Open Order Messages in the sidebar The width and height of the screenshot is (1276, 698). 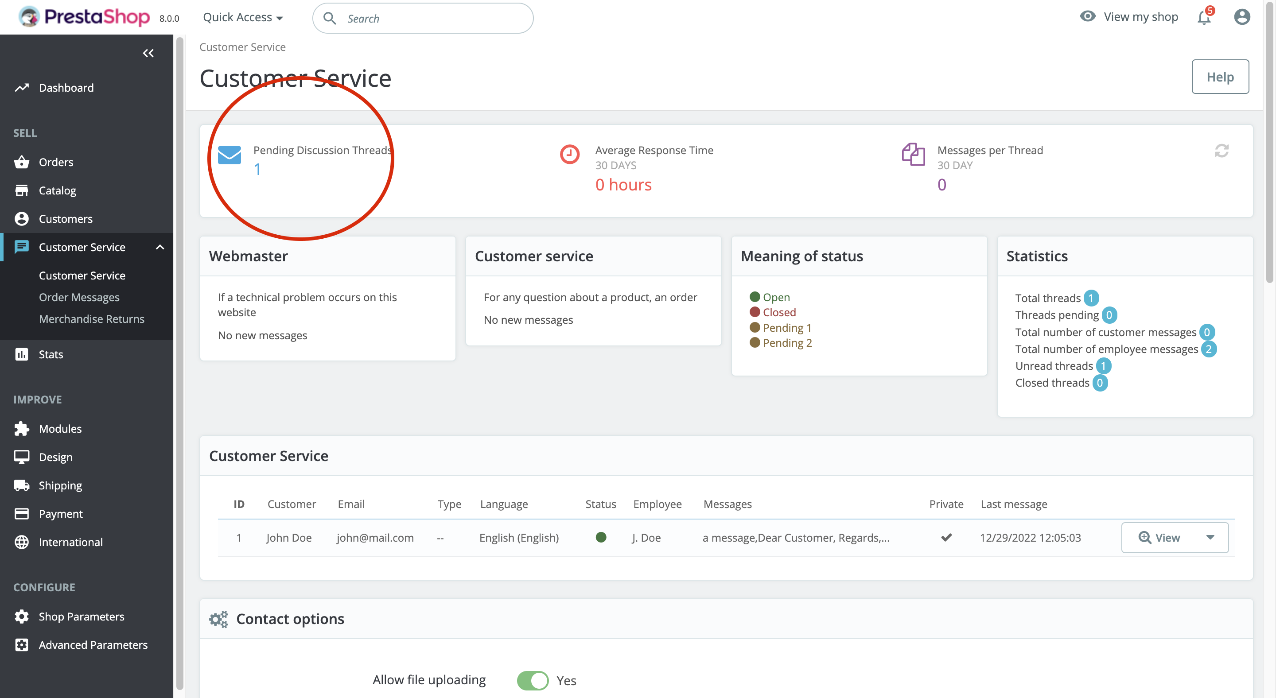click(79, 297)
